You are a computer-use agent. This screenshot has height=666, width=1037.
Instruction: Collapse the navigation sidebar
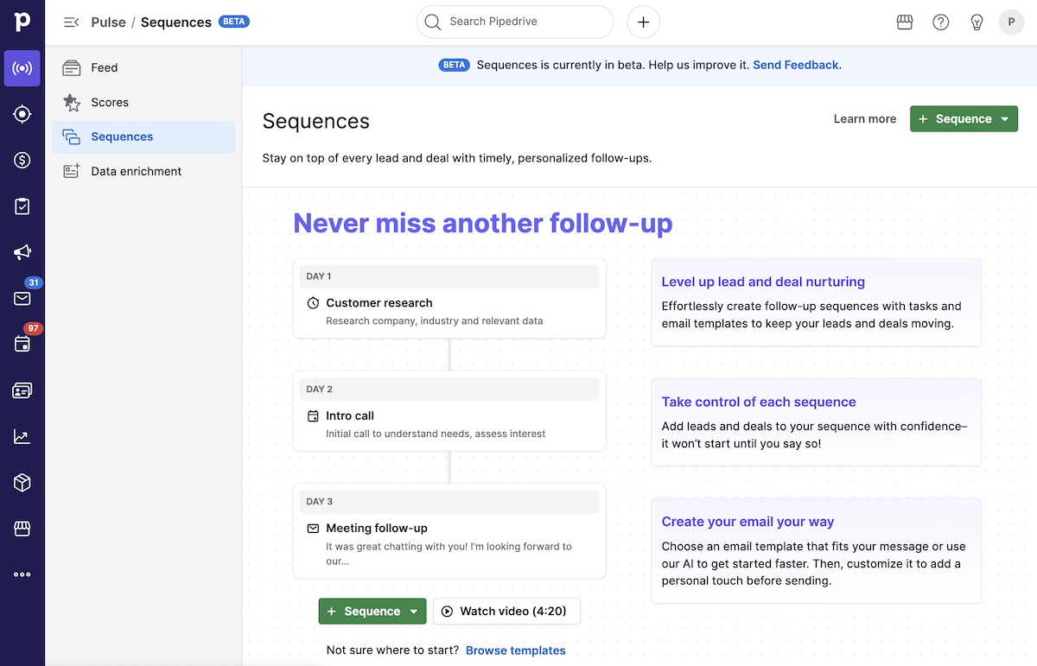[71, 22]
